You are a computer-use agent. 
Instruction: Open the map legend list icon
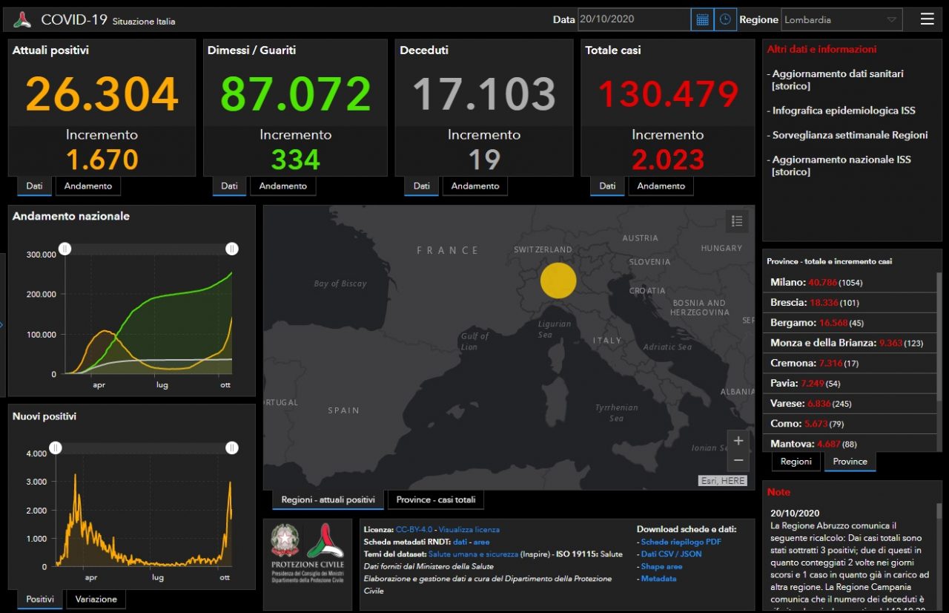(x=736, y=221)
